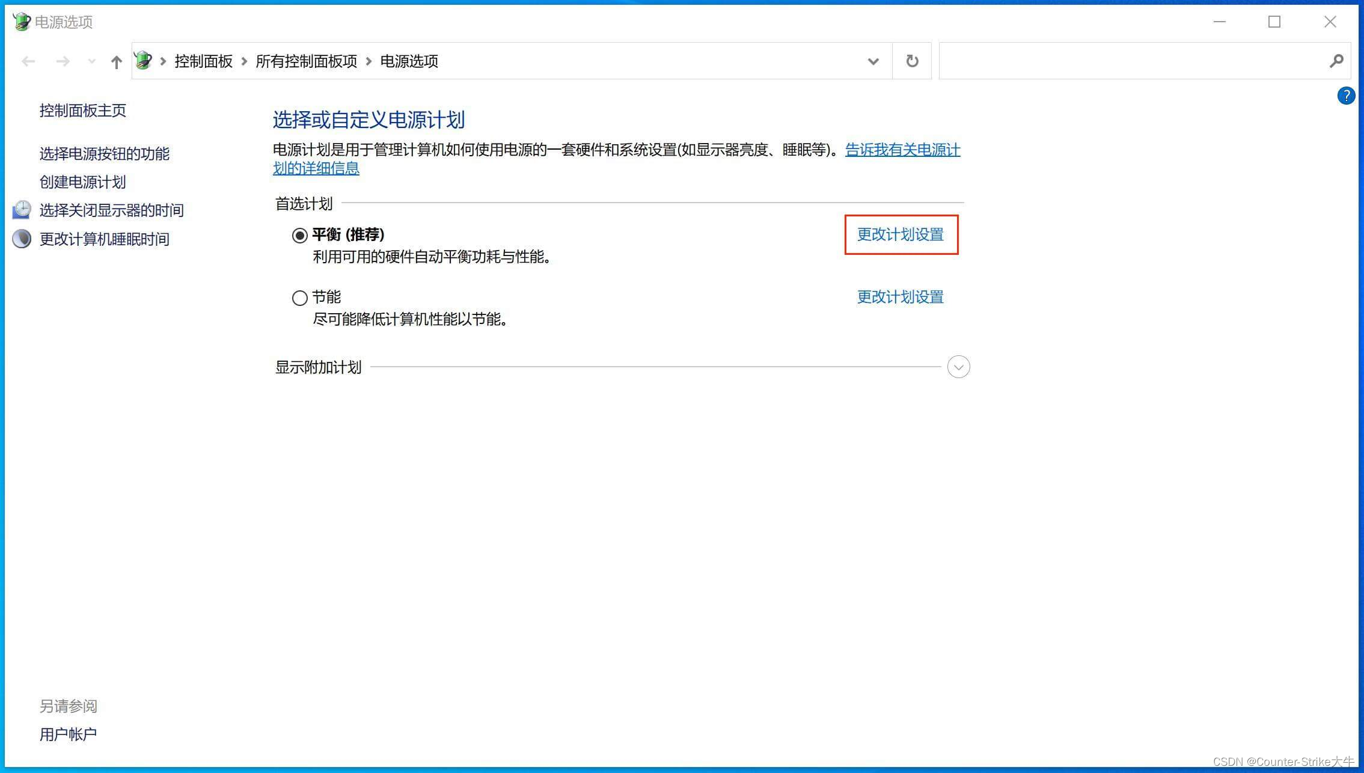Open 选择电源按钮的功能 link
The width and height of the screenshot is (1364, 773).
point(104,153)
